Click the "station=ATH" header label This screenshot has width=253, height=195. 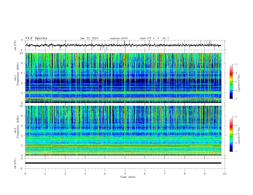[119, 38]
